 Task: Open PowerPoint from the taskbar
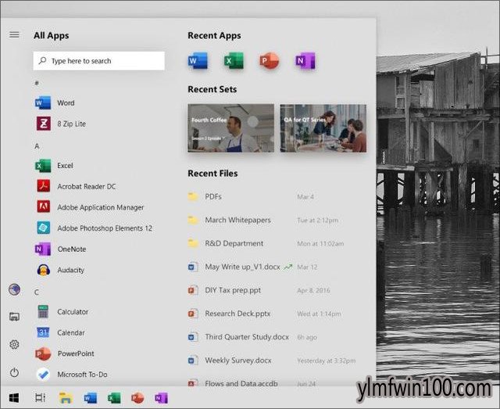coord(137,398)
